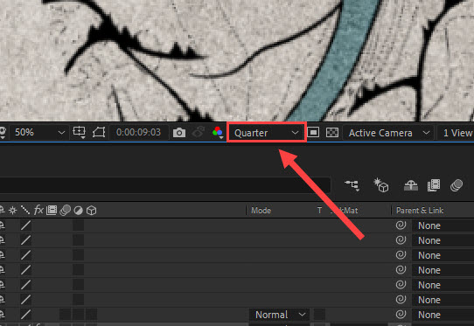The height and width of the screenshot is (326, 474).
Task: Toggle mask and shape path visibility
Action: click(99, 132)
